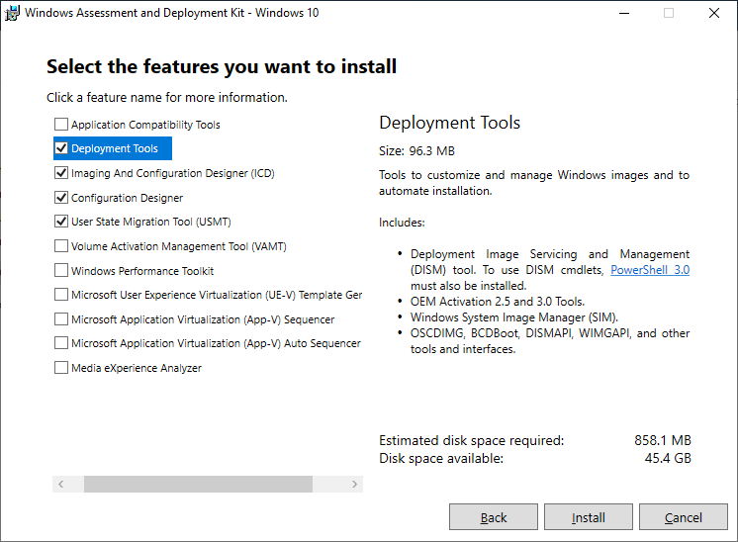Uncheck User State Migration Tool (USMT) checkbox
The width and height of the screenshot is (738, 542).
pyautogui.click(x=61, y=222)
